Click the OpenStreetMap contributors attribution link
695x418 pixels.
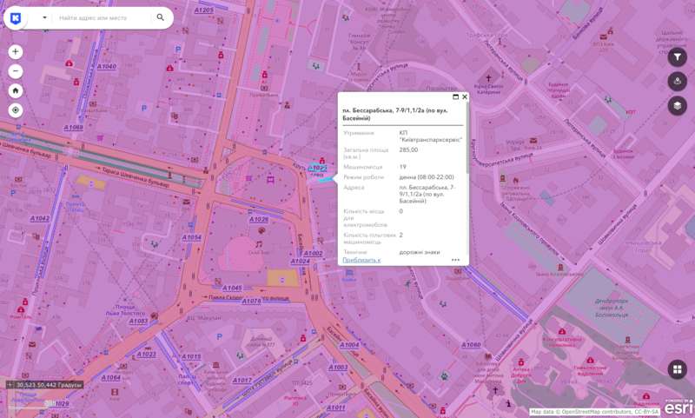(x=594, y=411)
